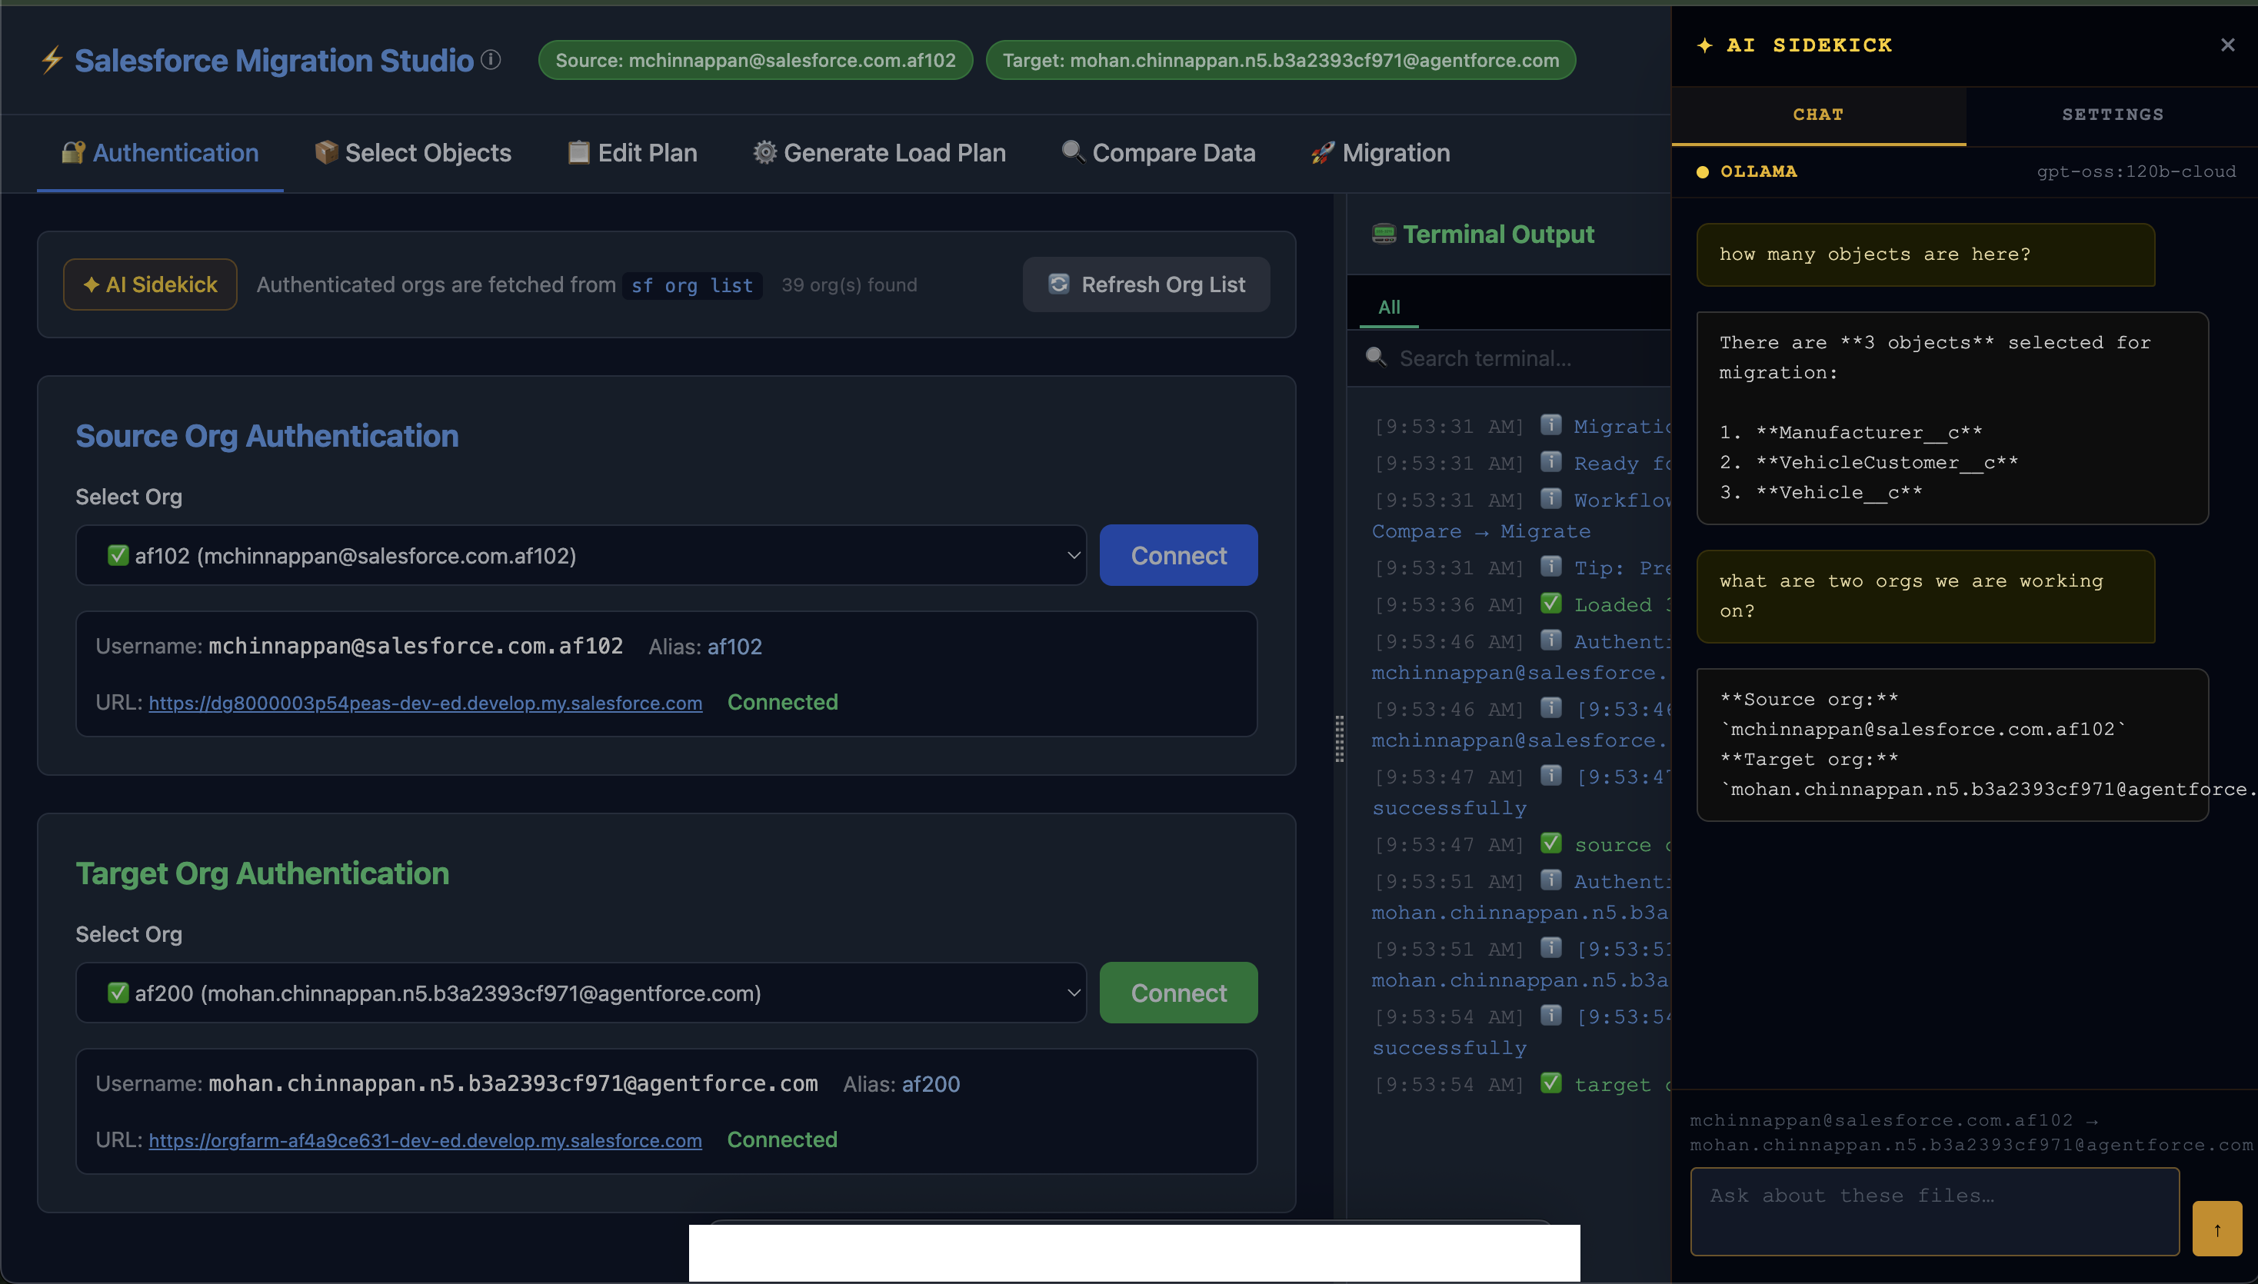Viewport: 2258px width, 1284px height.
Task: Click the refresh icon in Refresh Org List
Action: (x=1058, y=284)
